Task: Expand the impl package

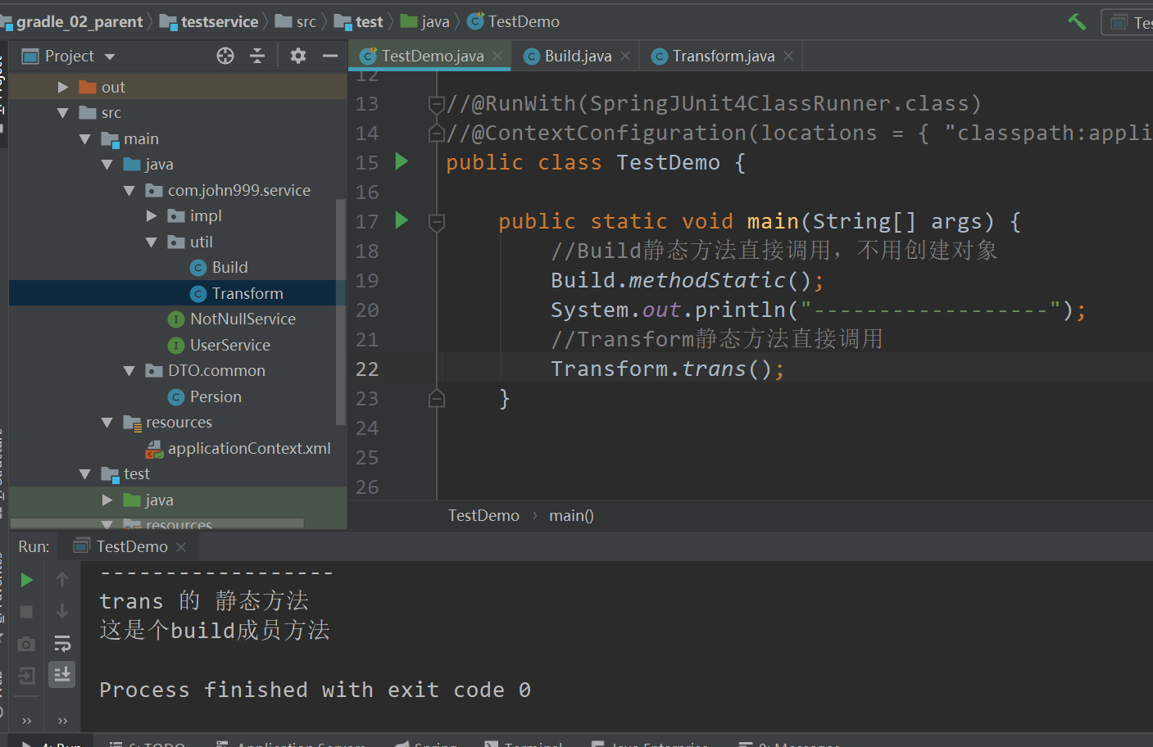Action: tap(152, 216)
